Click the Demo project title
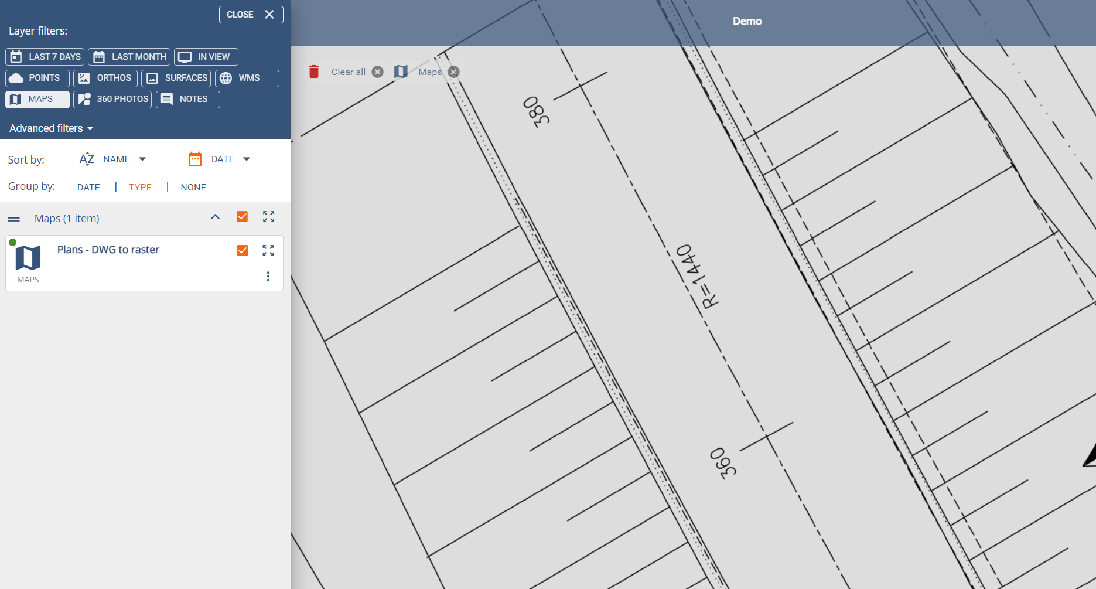The image size is (1096, 589). pyautogui.click(x=747, y=21)
